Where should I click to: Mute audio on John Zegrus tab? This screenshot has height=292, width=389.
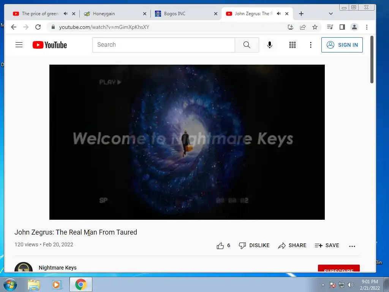click(x=278, y=14)
